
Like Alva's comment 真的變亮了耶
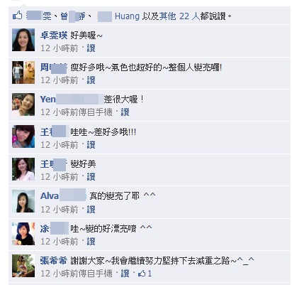pyautogui.click(x=91, y=210)
